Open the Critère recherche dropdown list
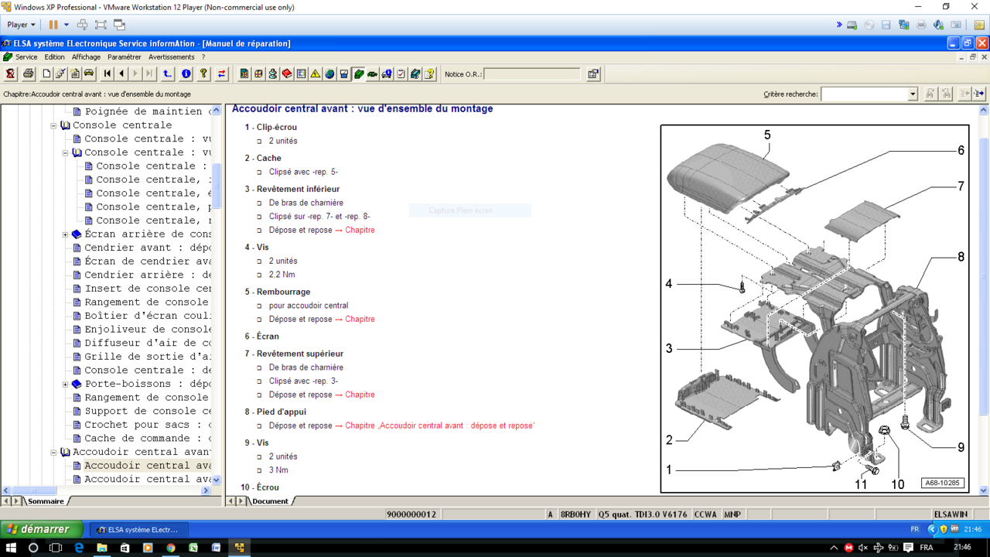Viewport: 990px width, 557px height. [x=913, y=94]
